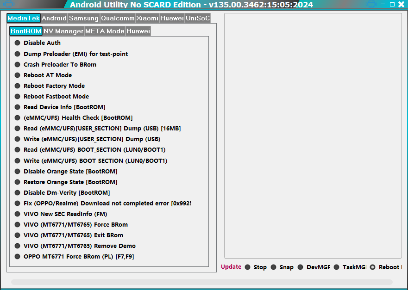Go to the META Mode sub-tab
Viewport: 408px width, 290px height.
(x=105, y=31)
